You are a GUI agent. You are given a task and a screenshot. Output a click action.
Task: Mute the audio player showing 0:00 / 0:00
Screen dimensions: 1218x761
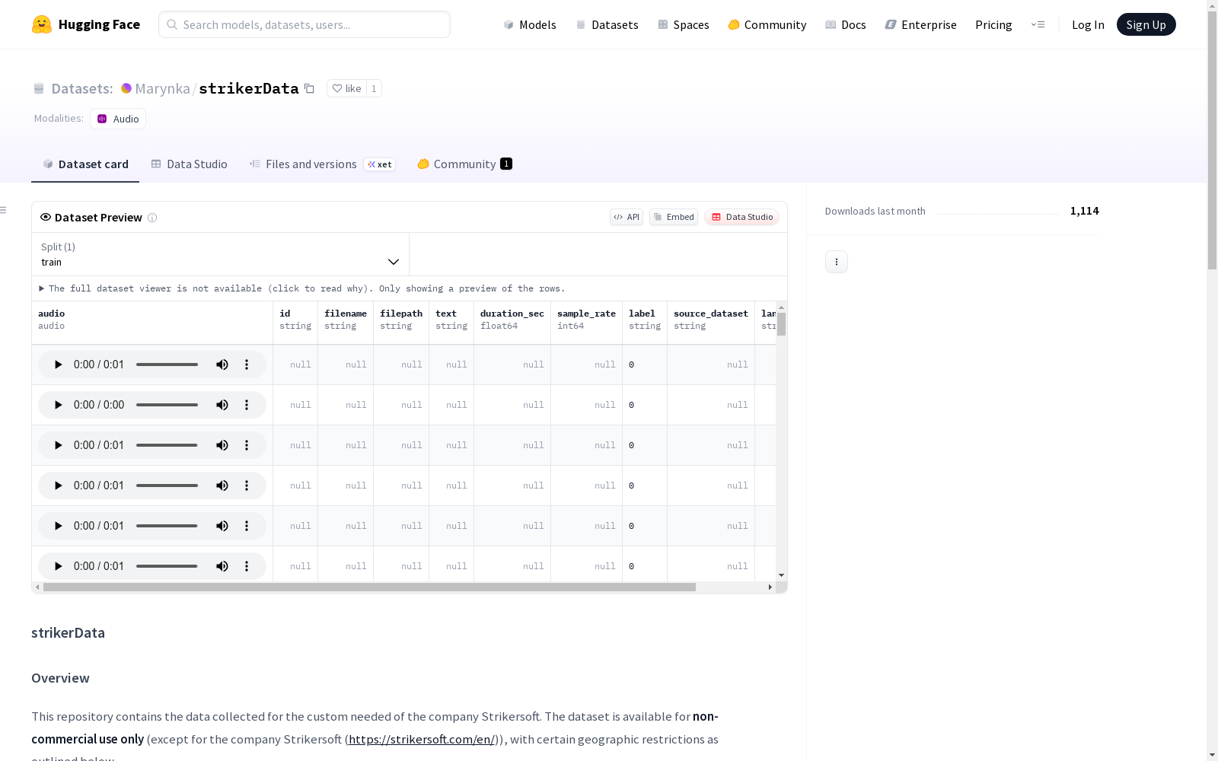[222, 405]
